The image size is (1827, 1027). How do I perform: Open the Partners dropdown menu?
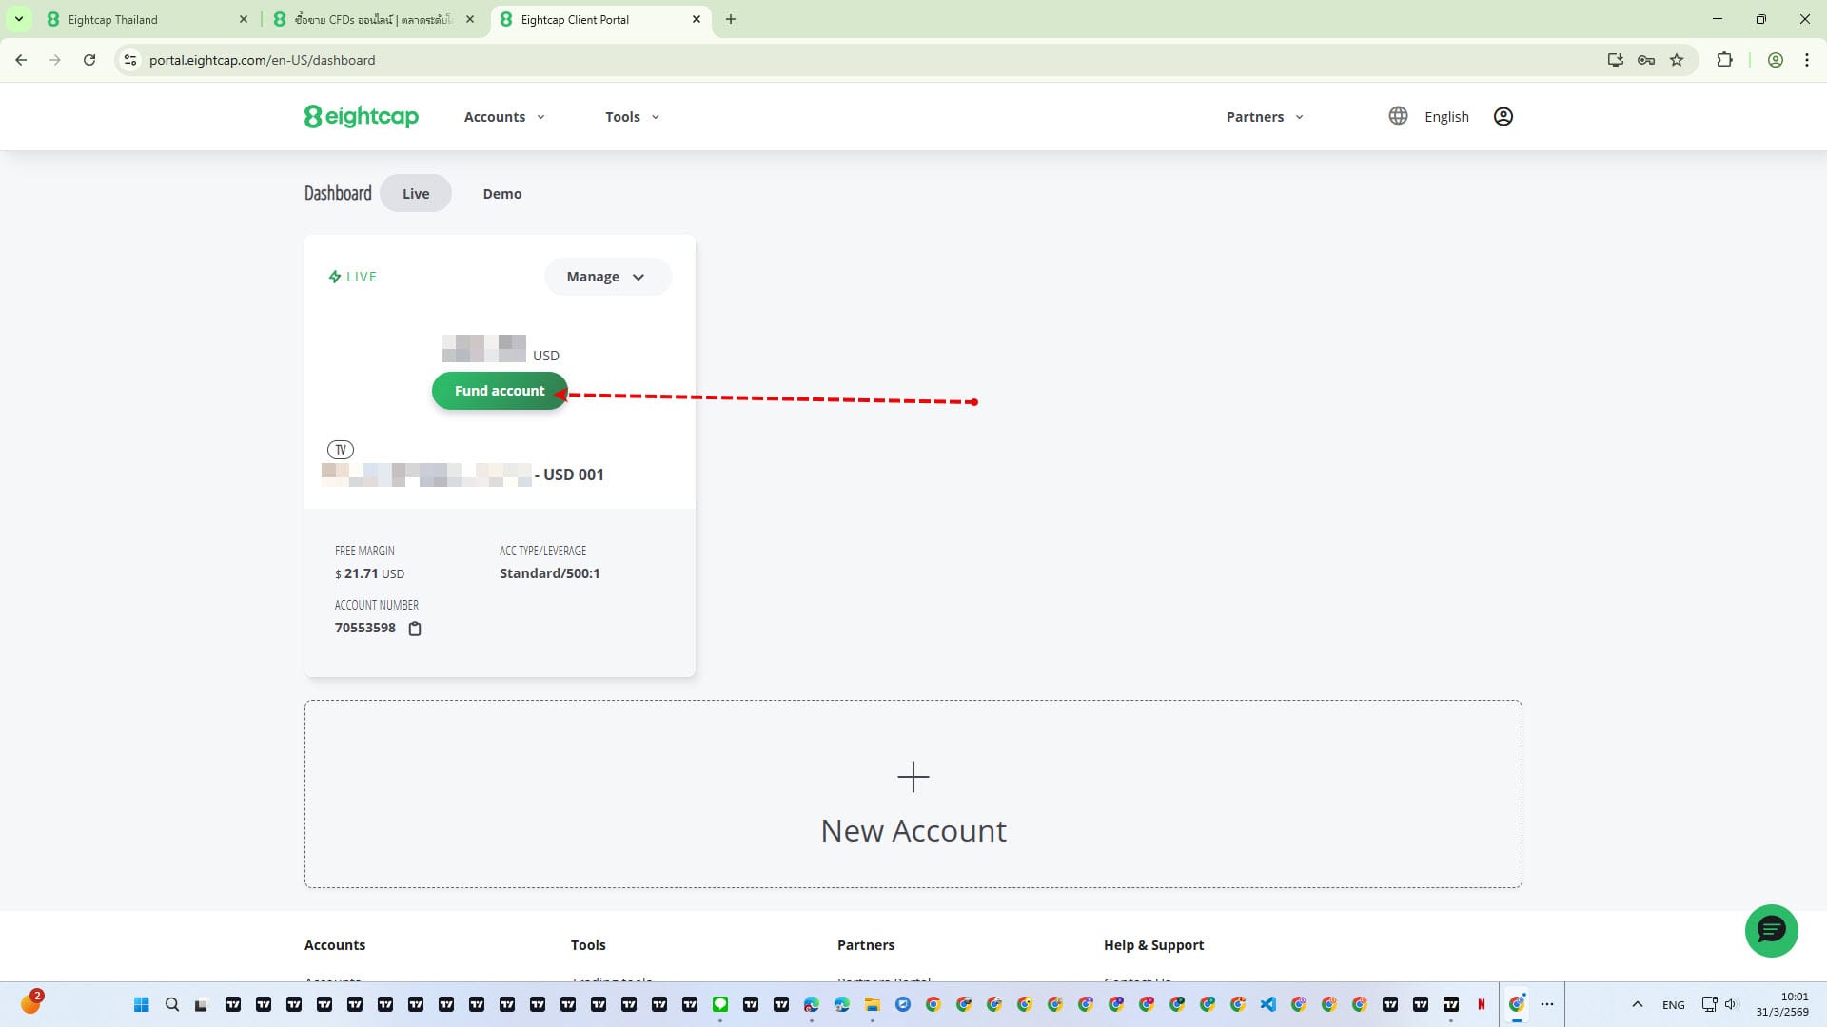(x=1265, y=117)
